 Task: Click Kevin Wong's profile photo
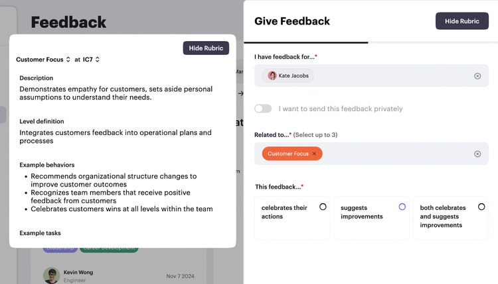[x=51, y=275]
